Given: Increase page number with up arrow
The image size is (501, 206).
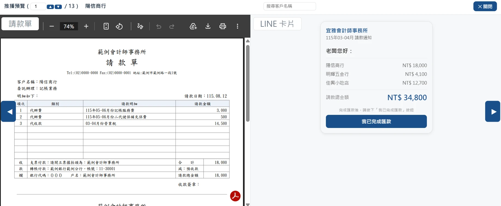Looking at the screenshot, I should click(x=50, y=7).
